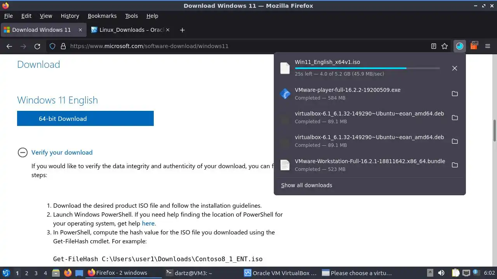Viewport: 497px width, 279px height.
Task: Click the show desktop taskbar icon
Action: click(79, 273)
